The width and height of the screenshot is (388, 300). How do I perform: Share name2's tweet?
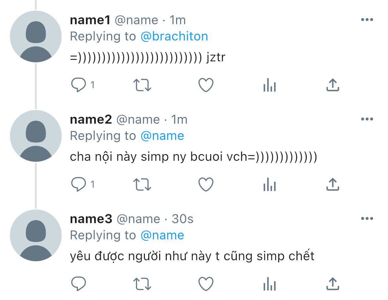[x=333, y=184]
